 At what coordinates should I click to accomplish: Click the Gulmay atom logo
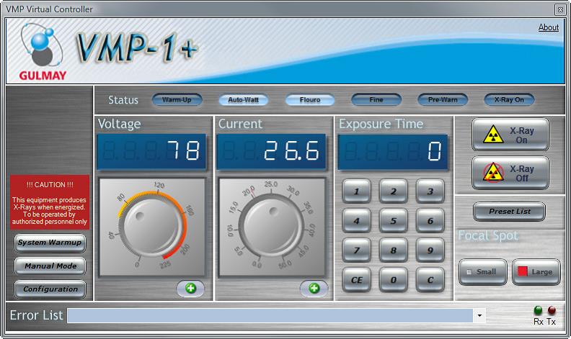click(x=43, y=46)
